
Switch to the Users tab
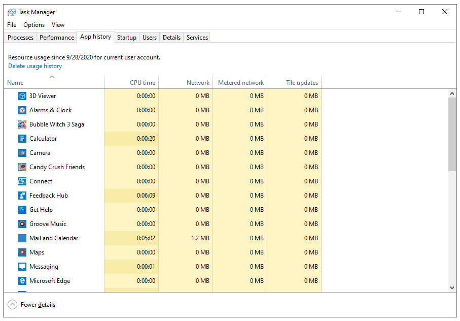click(150, 38)
